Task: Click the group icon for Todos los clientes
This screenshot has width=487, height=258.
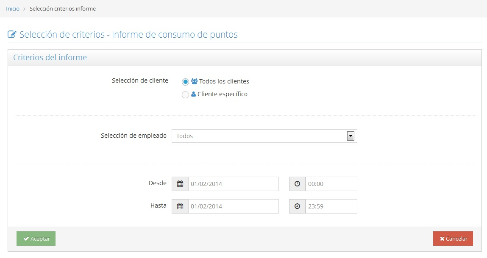Action: point(195,81)
